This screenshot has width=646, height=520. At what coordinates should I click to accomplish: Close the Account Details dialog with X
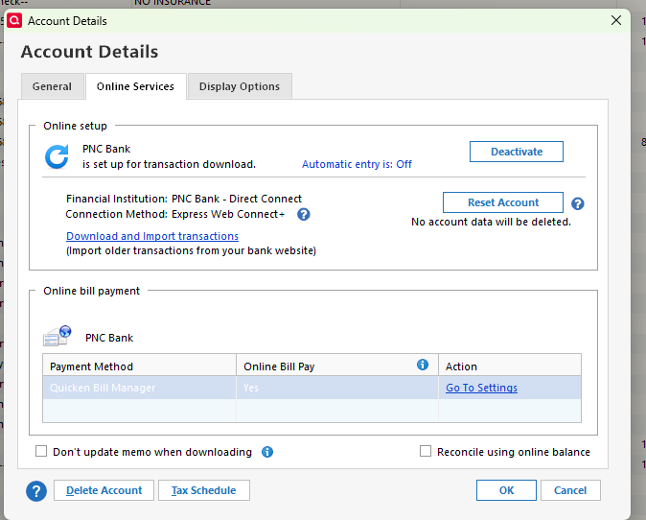pyautogui.click(x=616, y=20)
